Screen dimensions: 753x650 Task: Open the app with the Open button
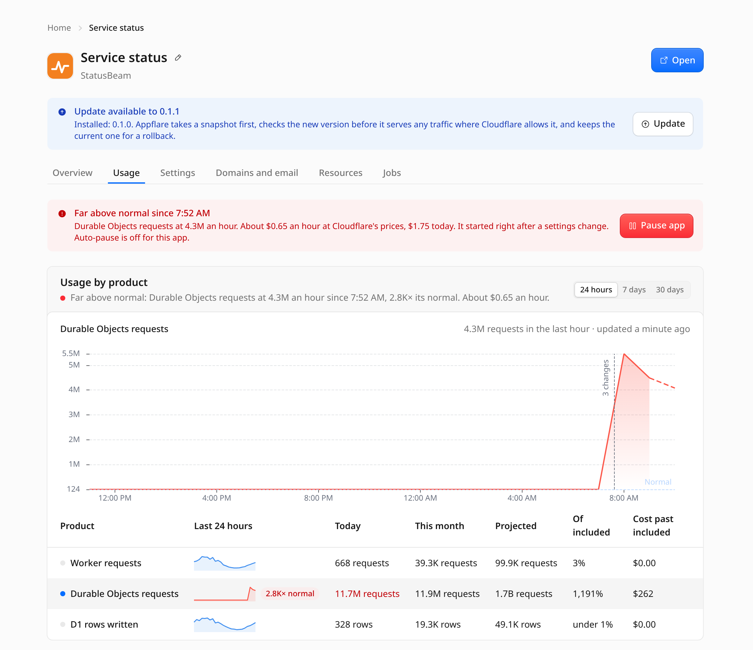[677, 60]
